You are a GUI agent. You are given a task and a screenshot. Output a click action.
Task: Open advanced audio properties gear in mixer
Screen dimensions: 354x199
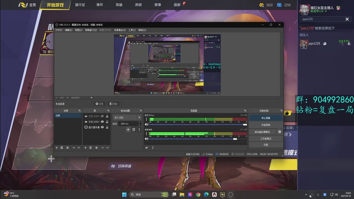point(146,148)
